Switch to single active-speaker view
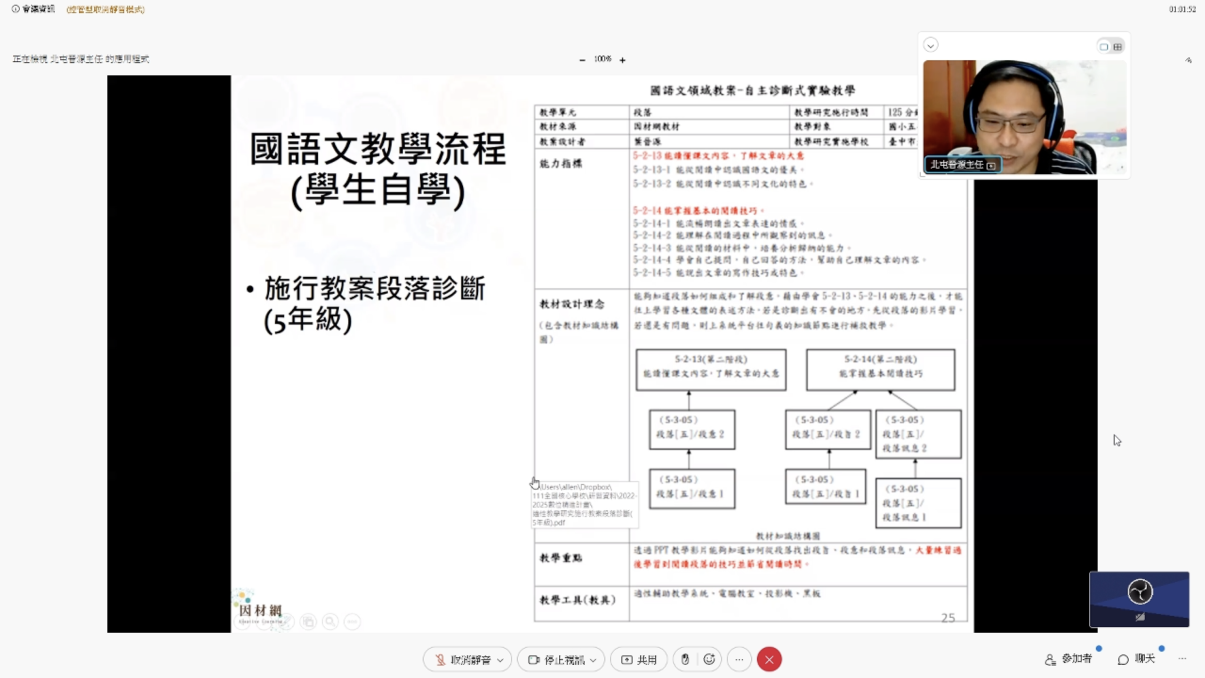The width and height of the screenshot is (1205, 678). [1104, 47]
